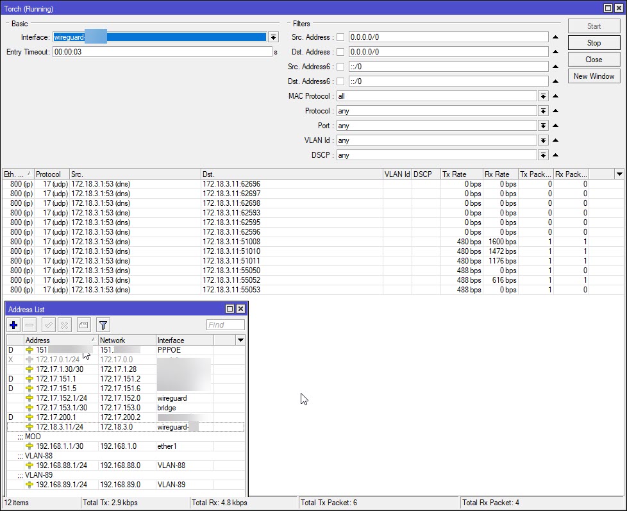Image resolution: width=627 pixels, height=511 pixels.
Task: Click the grey icon of disabled 172.17.0.1/24
Action: pyautogui.click(x=29, y=360)
